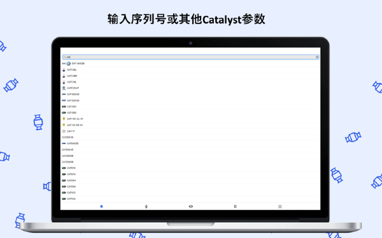Image resolution: width=382 pixels, height=238 pixels.
Task: Clear the search field text
Action: (x=317, y=57)
